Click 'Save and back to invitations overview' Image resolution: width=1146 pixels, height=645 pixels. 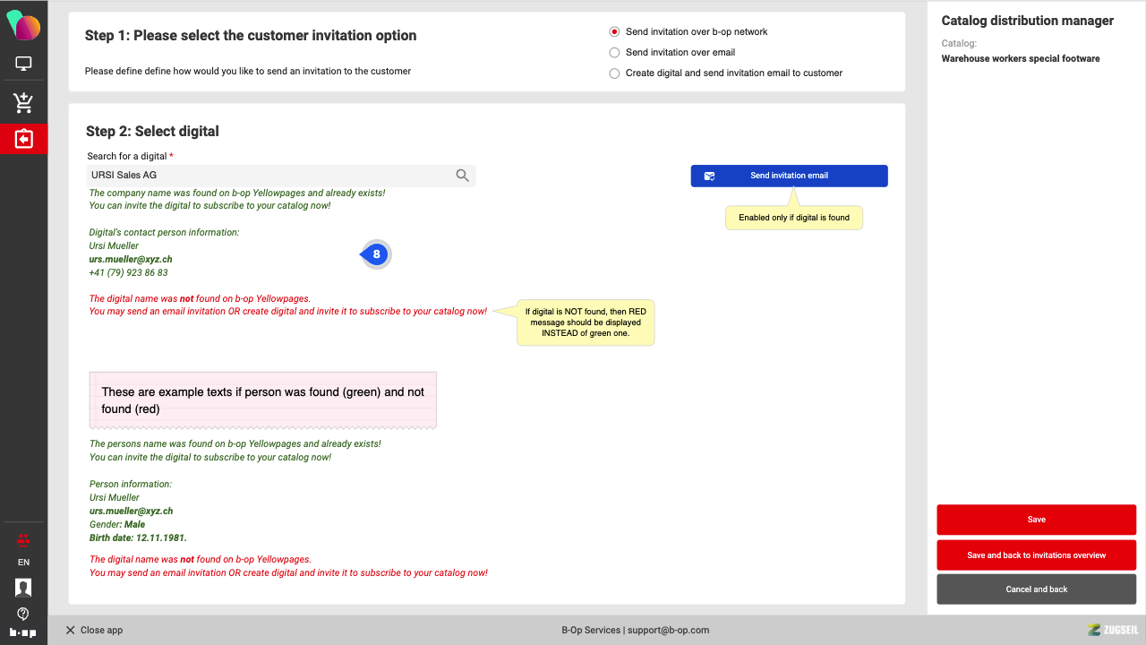pyautogui.click(x=1036, y=555)
